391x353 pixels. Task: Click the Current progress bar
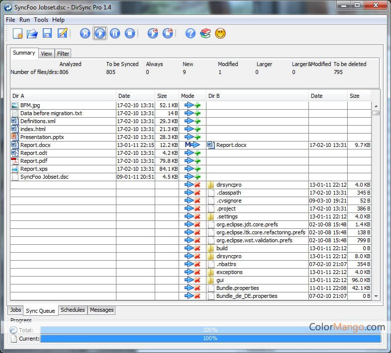click(210, 339)
